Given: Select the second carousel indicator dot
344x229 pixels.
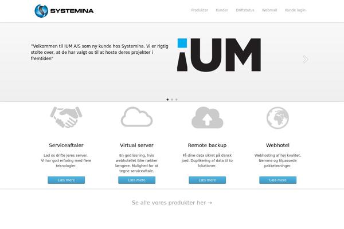Looking at the screenshot, I should click(172, 100).
